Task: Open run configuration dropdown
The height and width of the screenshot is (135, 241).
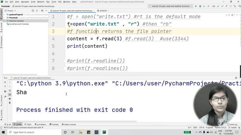Action: tap(171, 6)
